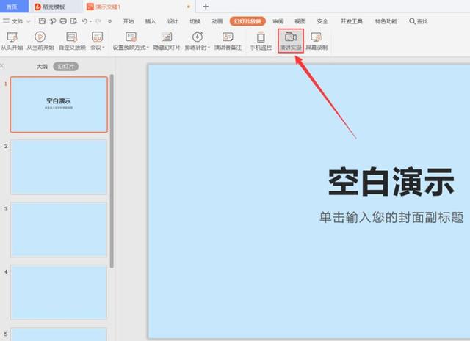Viewport: 470px width, 341px height.
Task: Click the Undo arrow icon
Action: coord(84,21)
